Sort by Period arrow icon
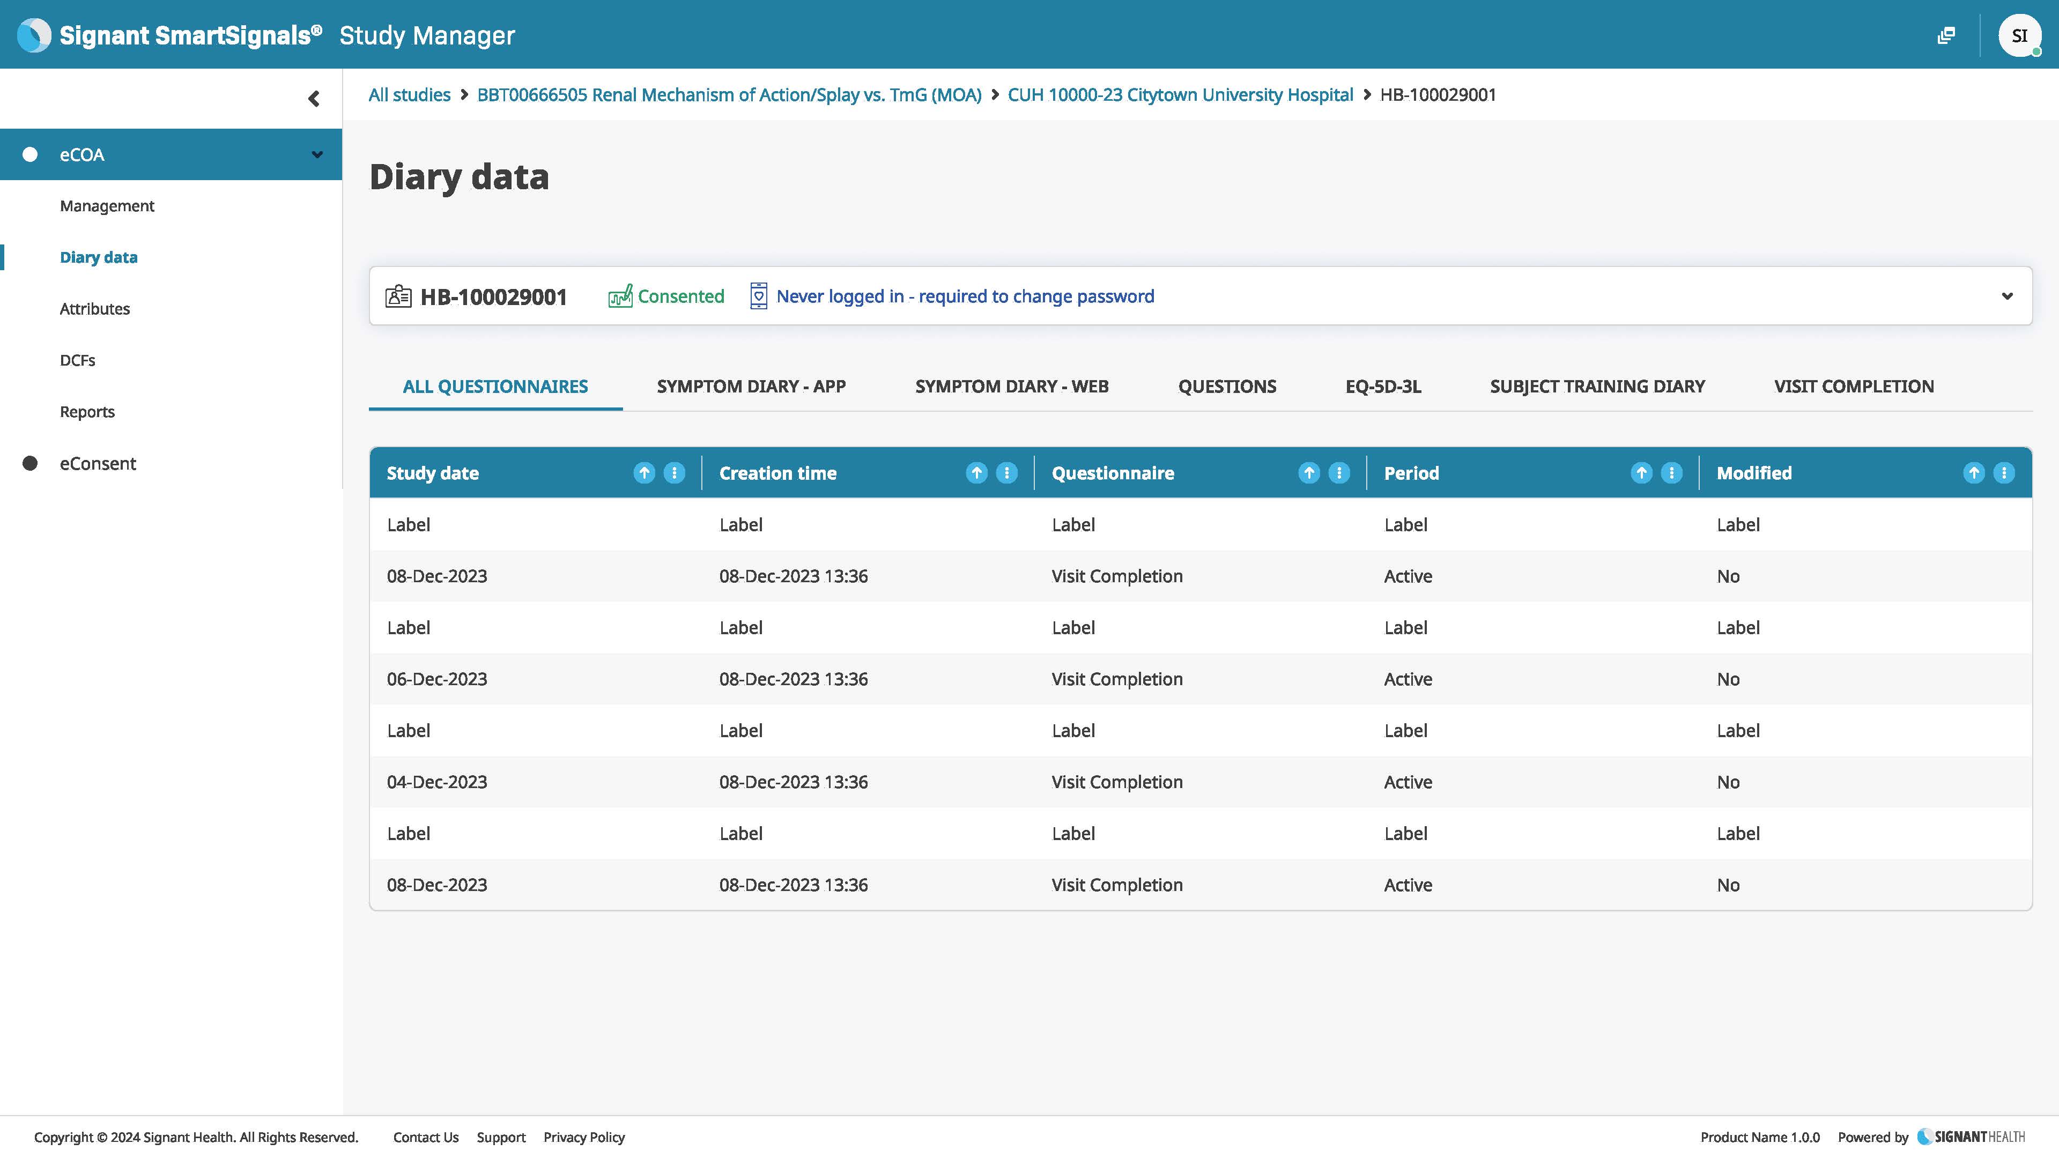2059x1158 pixels. click(1642, 473)
